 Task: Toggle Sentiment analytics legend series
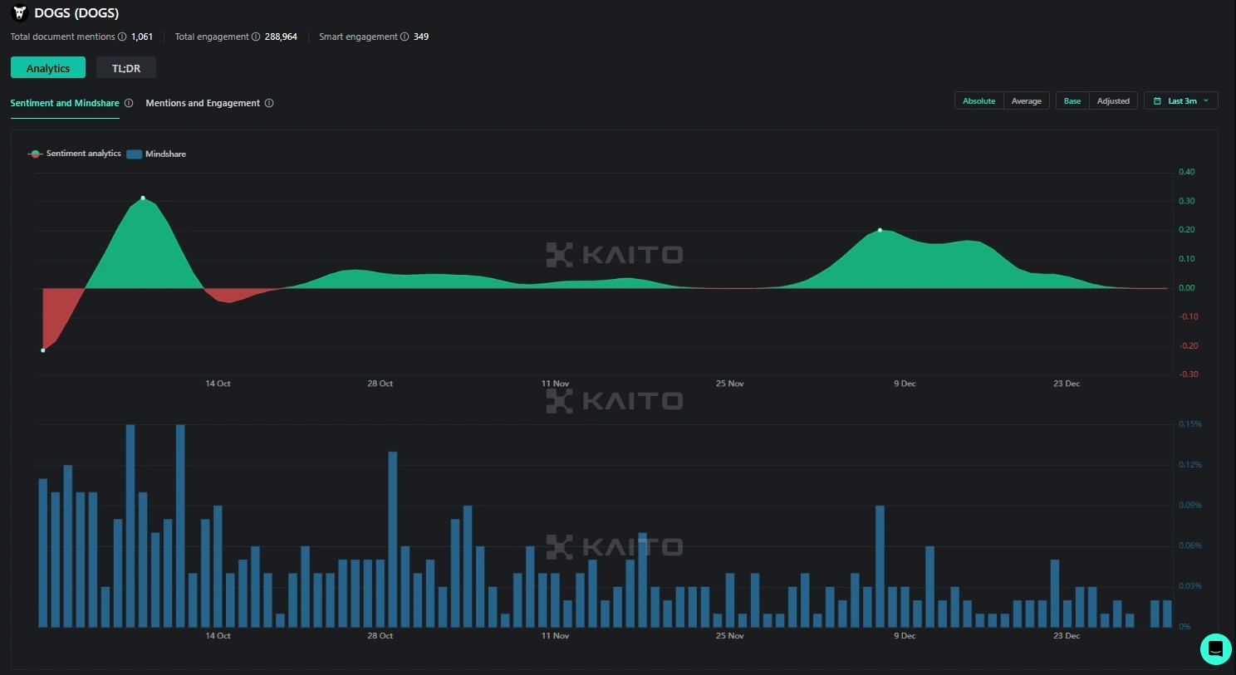[x=75, y=154]
